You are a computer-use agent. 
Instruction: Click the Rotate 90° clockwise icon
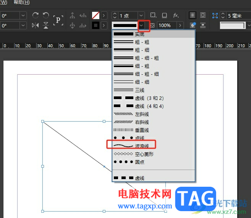(36, 16)
